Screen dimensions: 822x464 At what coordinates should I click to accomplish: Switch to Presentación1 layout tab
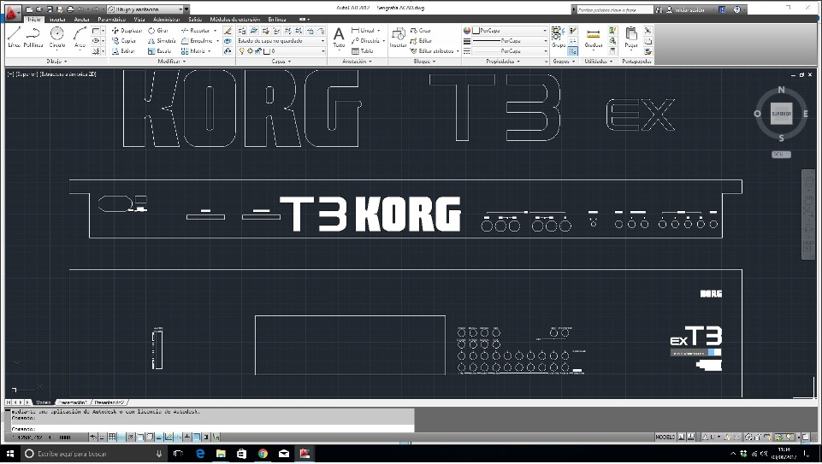point(73,402)
